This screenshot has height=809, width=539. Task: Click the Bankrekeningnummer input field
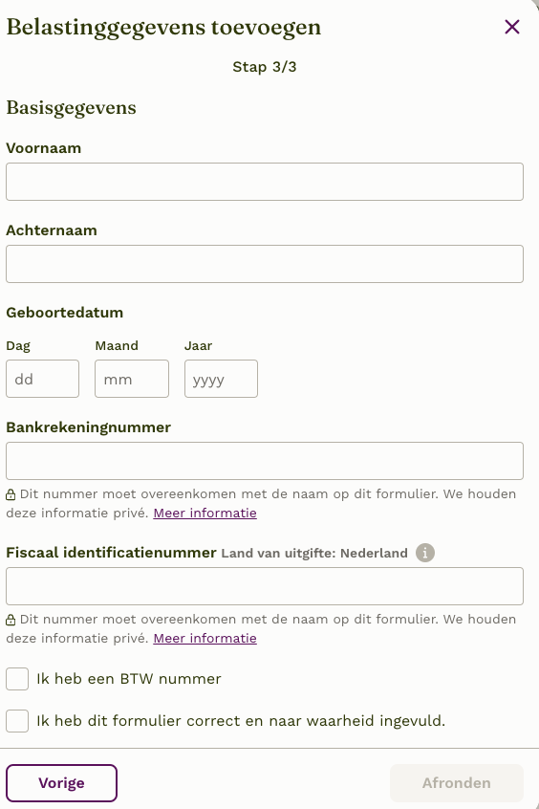click(x=265, y=461)
